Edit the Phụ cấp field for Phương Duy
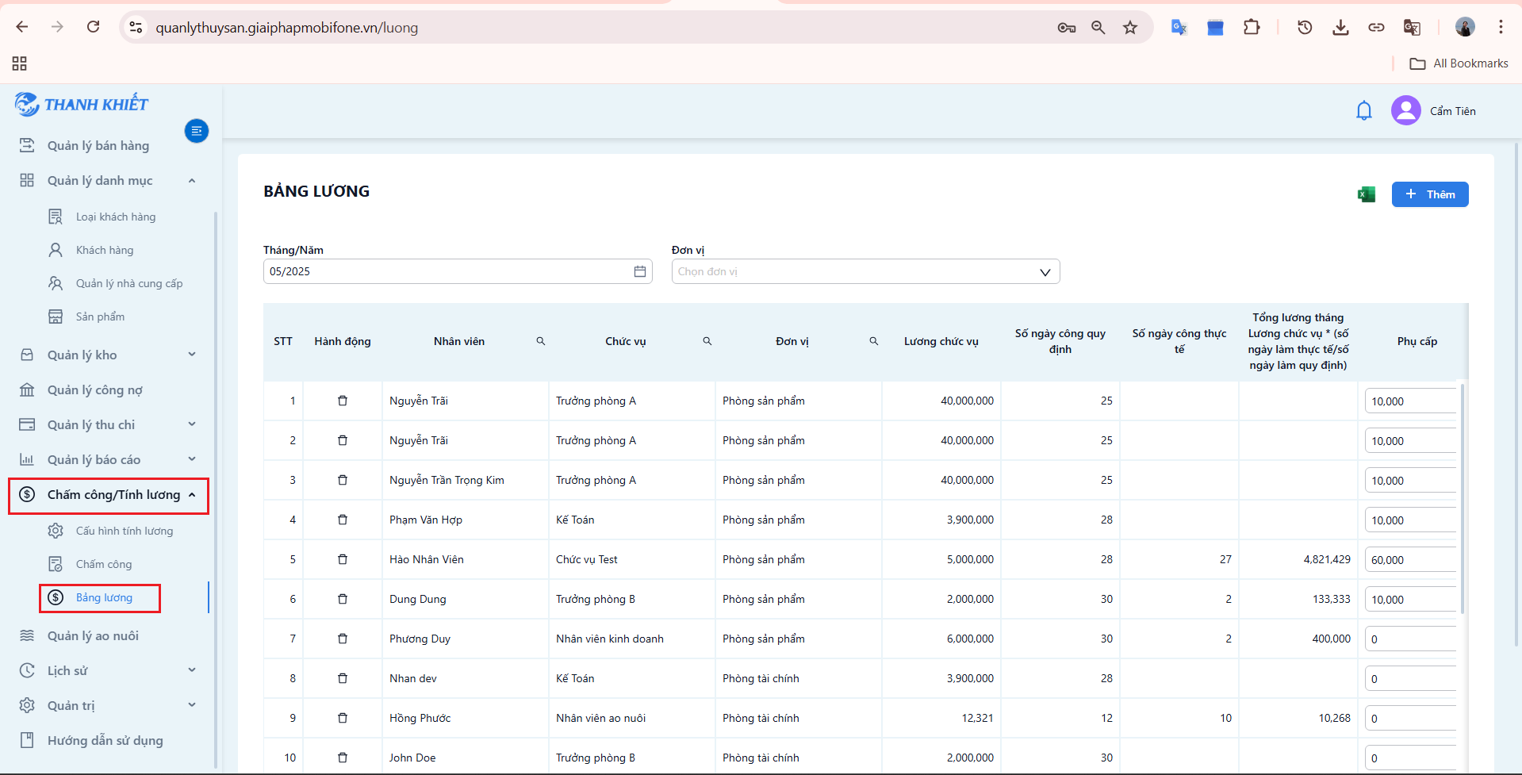Screen dimensions: 1522x775 pos(1410,639)
